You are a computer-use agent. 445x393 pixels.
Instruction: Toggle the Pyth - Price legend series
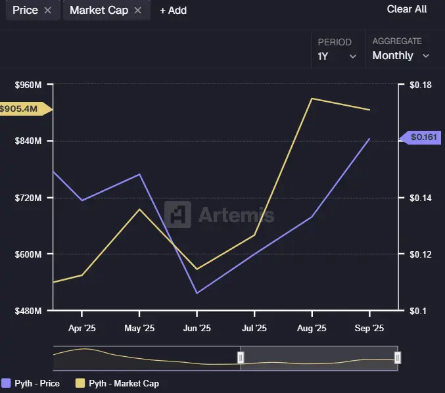[41, 383]
